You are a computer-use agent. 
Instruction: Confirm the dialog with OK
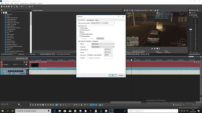[112, 75]
